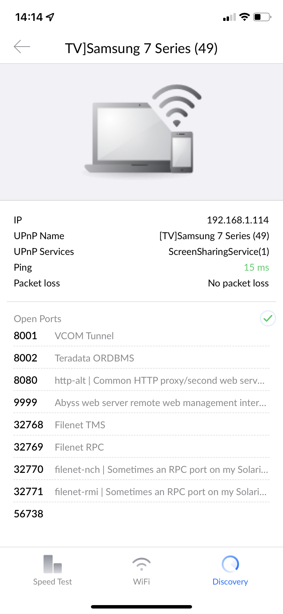Switch to the Discovery tab
The image size is (283, 614).
coord(230,569)
